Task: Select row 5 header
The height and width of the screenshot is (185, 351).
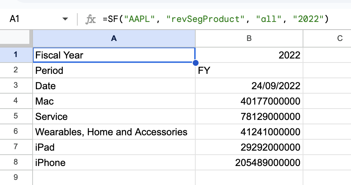Action: (x=16, y=116)
